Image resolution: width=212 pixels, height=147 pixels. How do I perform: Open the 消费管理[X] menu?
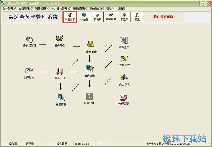tap(42, 9)
